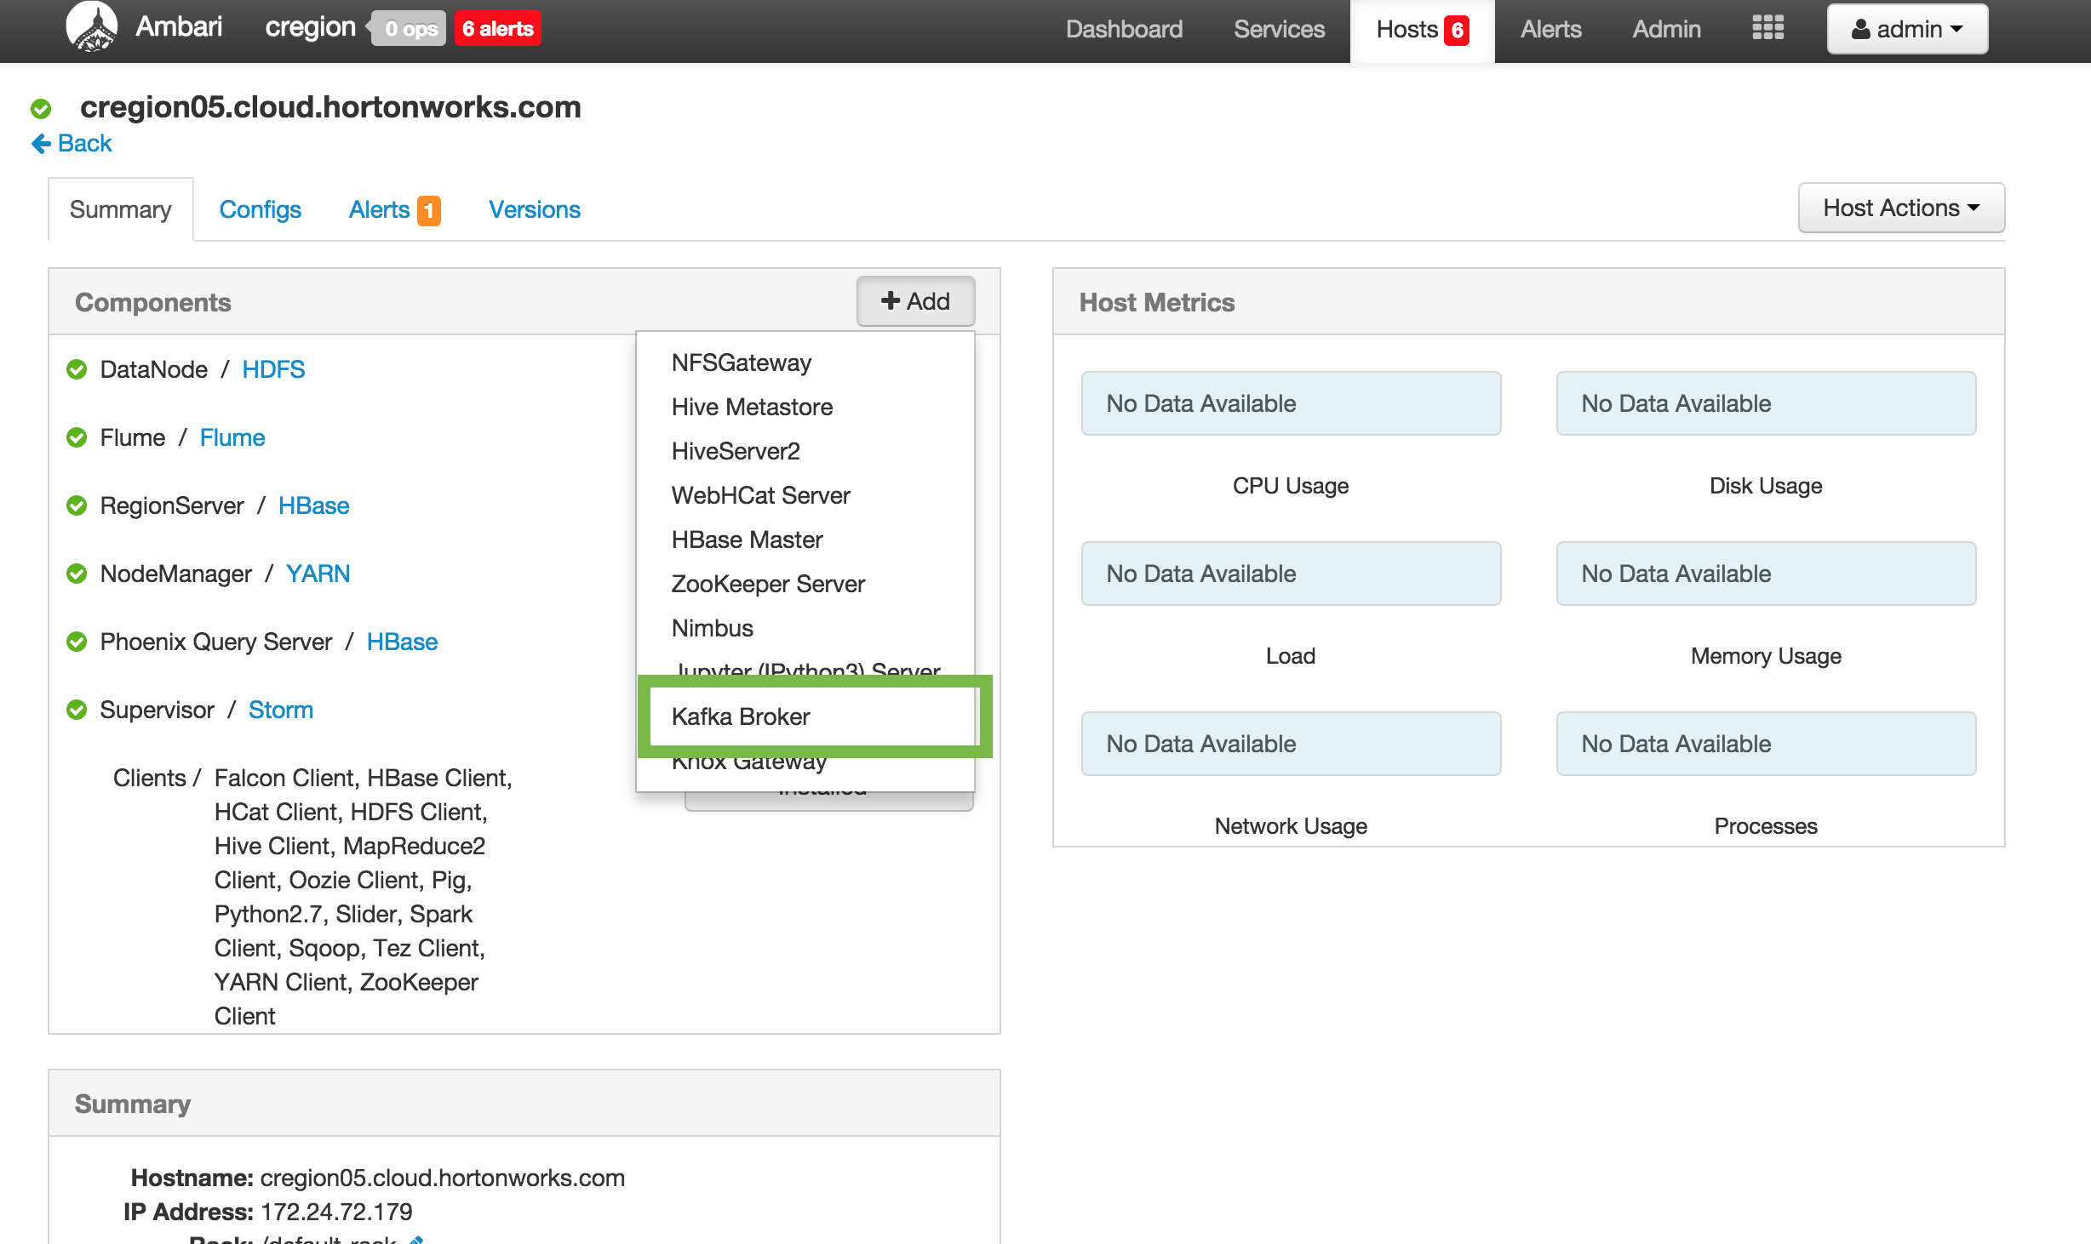2091x1244 pixels.
Task: Click the green status icon beside Supervisor
Action: pos(76,710)
